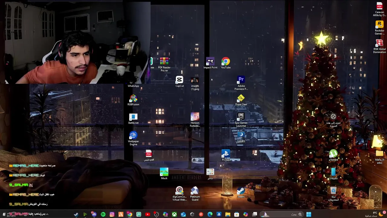The image size is (387, 218).
Task: Open Task View from the taskbar
Action: [x=255, y=214]
